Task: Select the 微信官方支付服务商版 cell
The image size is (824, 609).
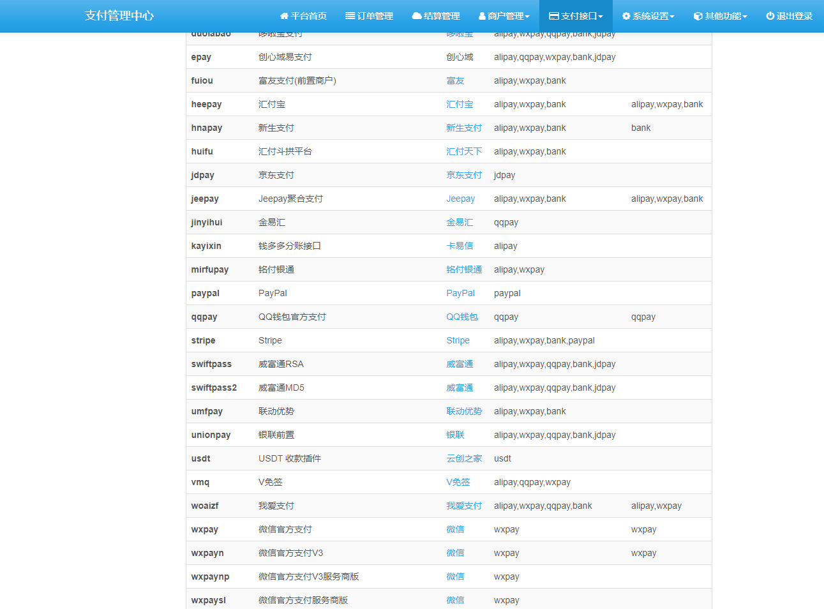Action: 303,600
